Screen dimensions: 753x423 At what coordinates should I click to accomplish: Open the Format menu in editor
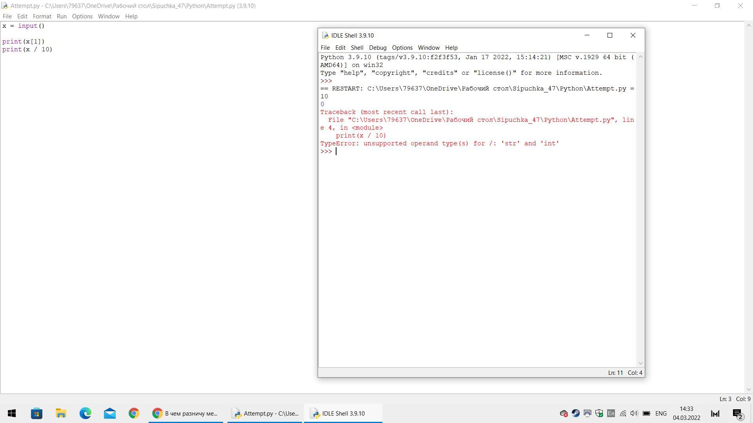pyautogui.click(x=42, y=16)
